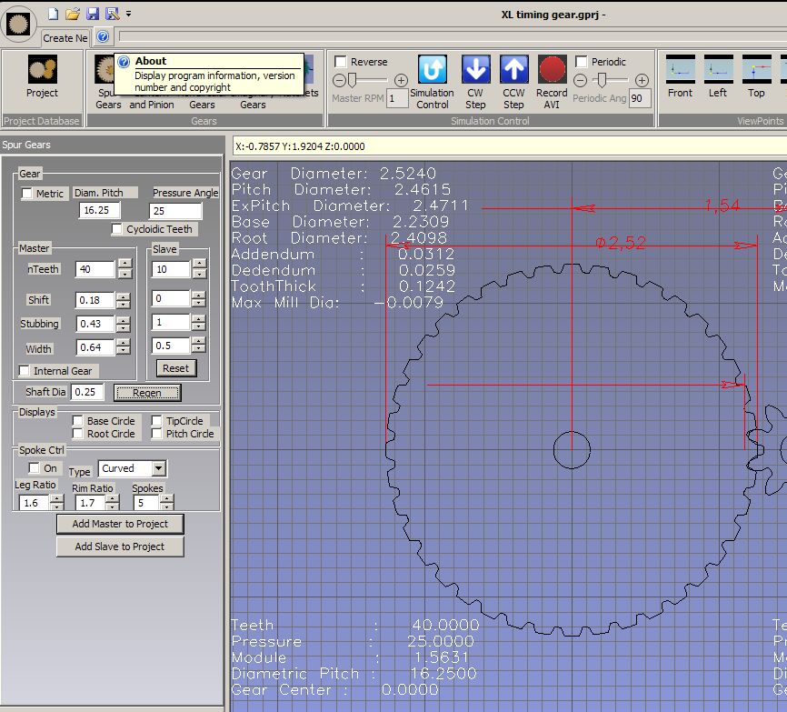Click the Periodic Ang value field
The height and width of the screenshot is (712, 787).
pos(640,98)
